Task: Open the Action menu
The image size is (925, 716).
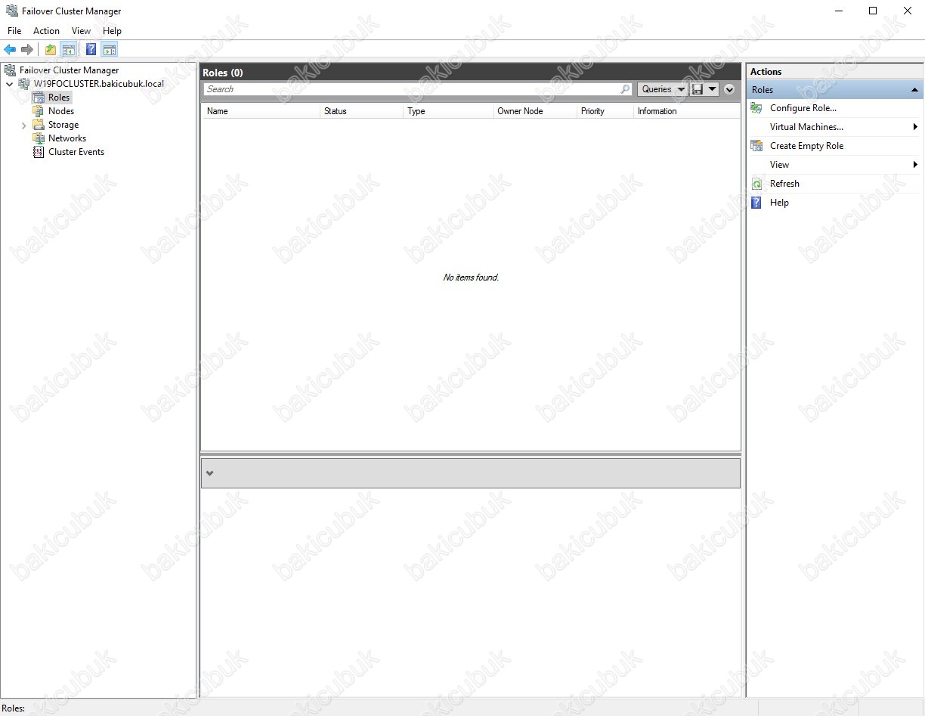Action: click(46, 31)
